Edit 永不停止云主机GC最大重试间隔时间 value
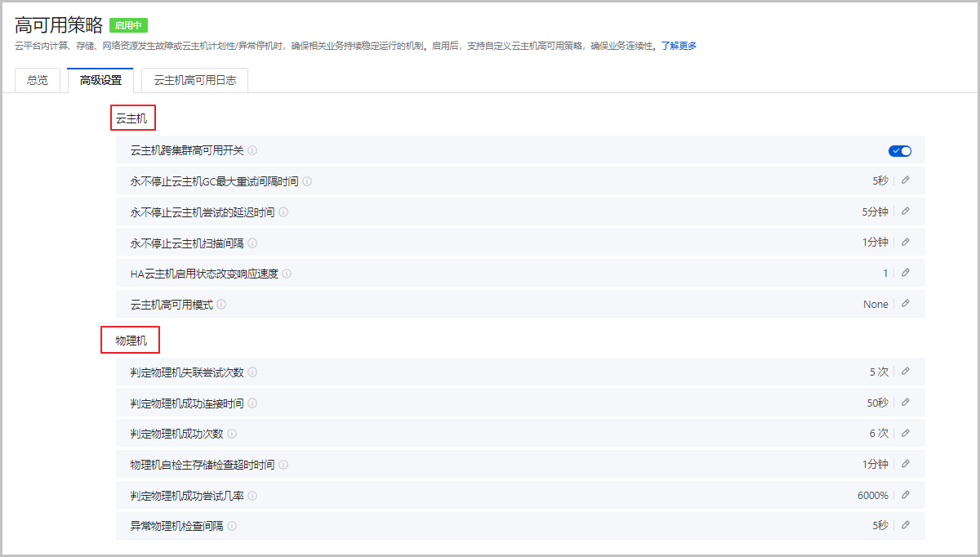Image resolution: width=980 pixels, height=557 pixels. pyautogui.click(x=905, y=180)
